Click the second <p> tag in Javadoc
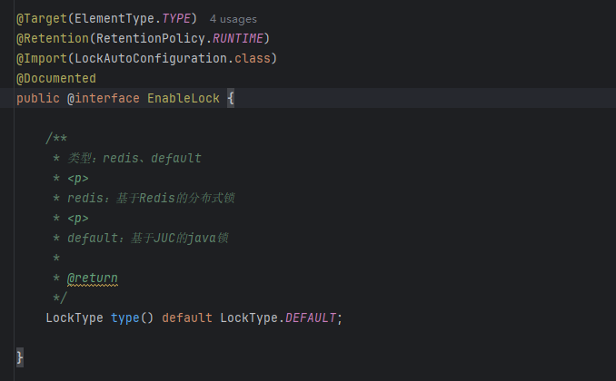The width and height of the screenshot is (616, 381). 78,218
